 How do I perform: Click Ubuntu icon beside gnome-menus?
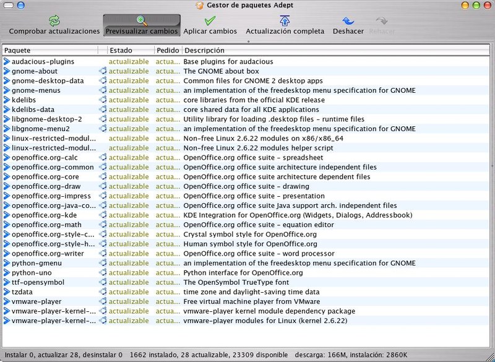coord(103,90)
